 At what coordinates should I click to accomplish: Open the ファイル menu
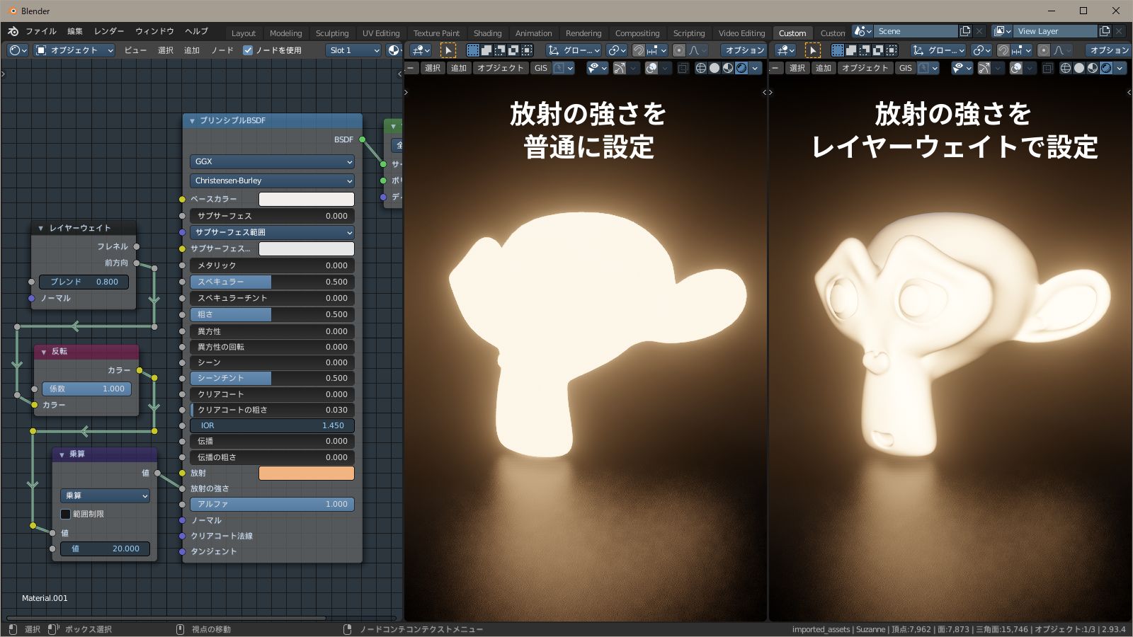coord(41,31)
